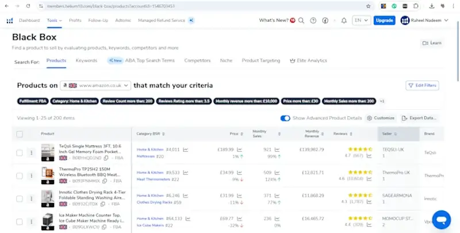Open the browser extensions puzzle icon
This screenshot has width=460, height=233.
click(x=416, y=6)
